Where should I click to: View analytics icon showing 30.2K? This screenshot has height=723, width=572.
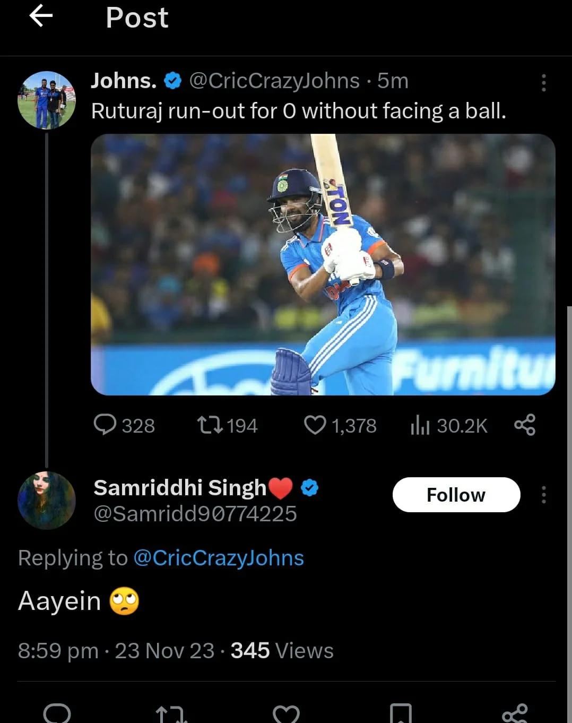tap(420, 425)
